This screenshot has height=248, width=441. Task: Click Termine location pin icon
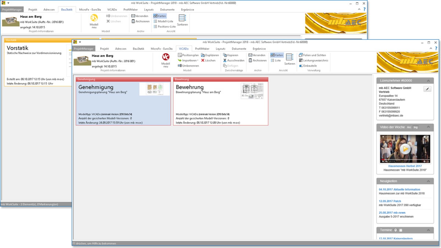point(395,230)
